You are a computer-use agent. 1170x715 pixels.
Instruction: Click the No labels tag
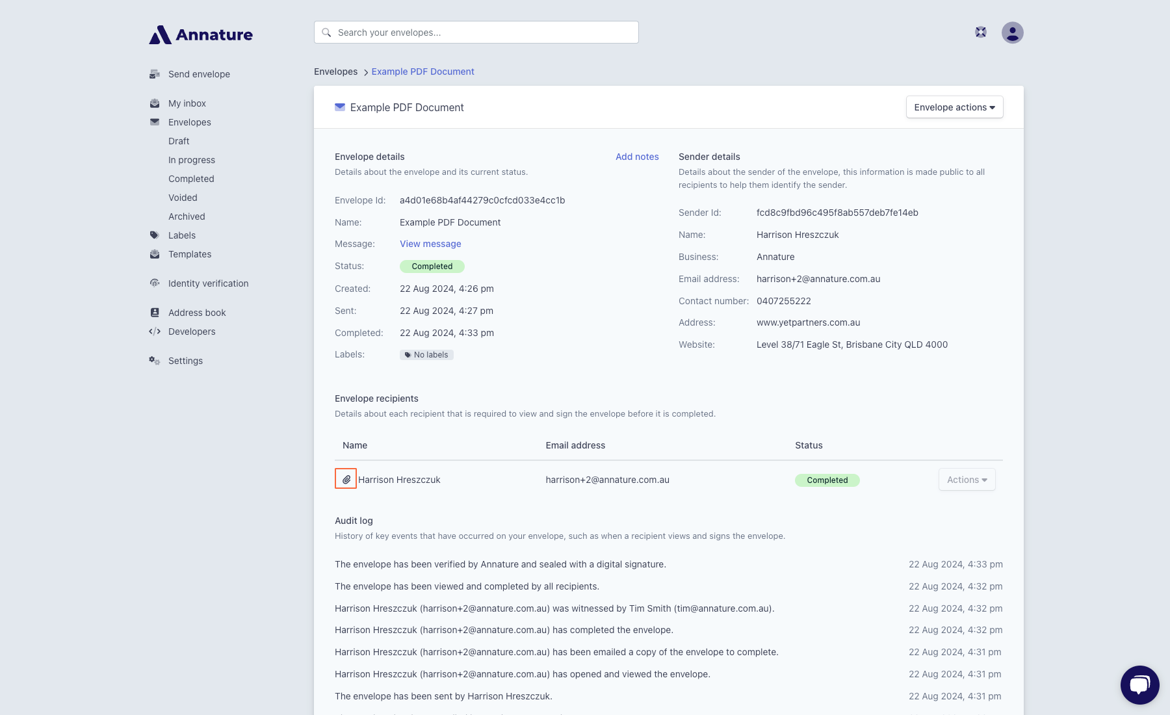(426, 355)
